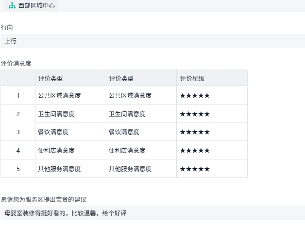Click the star rating for 餐饮满意度
The width and height of the screenshot is (305, 228).
coord(195,132)
